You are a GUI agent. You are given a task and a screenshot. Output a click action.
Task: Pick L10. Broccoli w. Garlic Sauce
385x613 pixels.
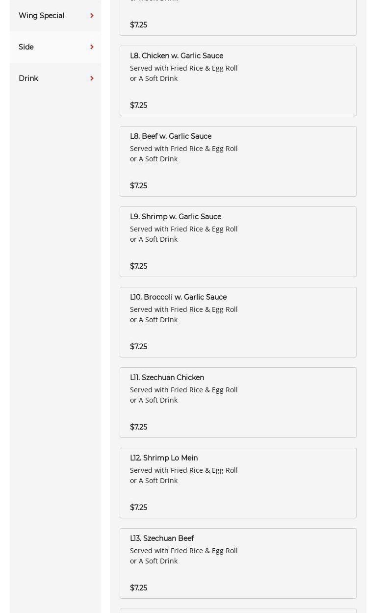click(x=178, y=297)
